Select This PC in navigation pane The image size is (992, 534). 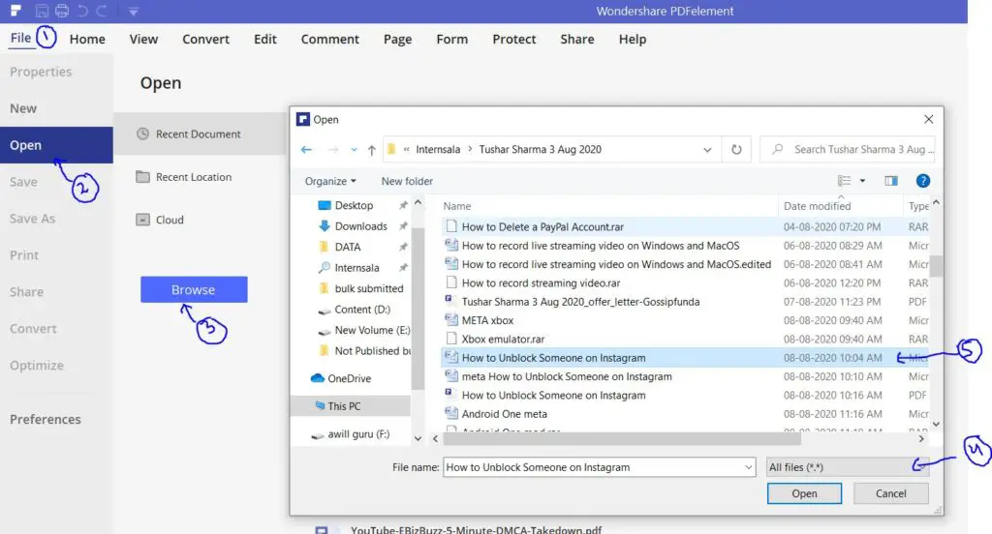tap(351, 406)
